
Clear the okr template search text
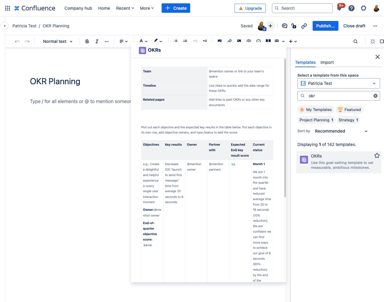[x=375, y=96]
